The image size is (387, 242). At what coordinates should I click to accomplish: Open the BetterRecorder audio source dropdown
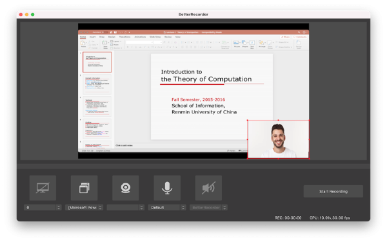[x=208, y=207]
